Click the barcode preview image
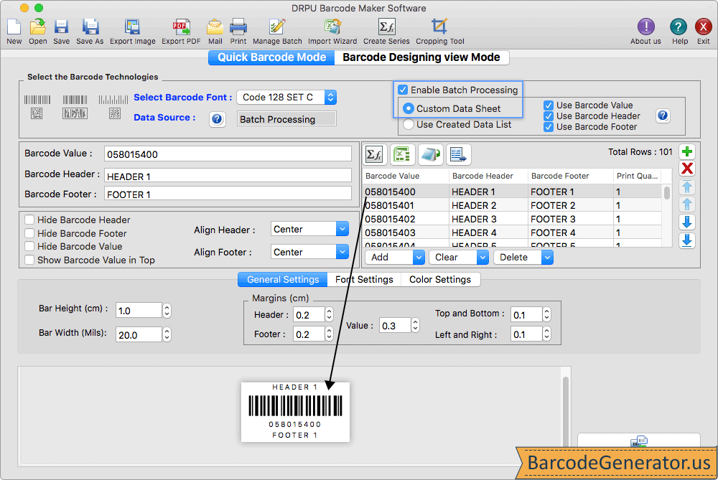 (295, 412)
